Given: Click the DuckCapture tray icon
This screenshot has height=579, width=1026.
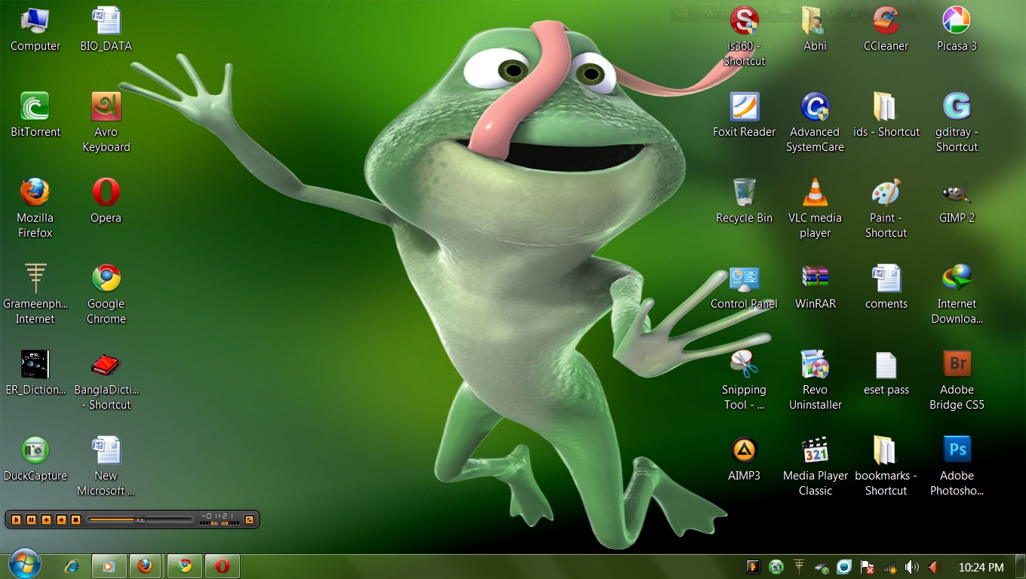Looking at the screenshot, I should [x=776, y=567].
